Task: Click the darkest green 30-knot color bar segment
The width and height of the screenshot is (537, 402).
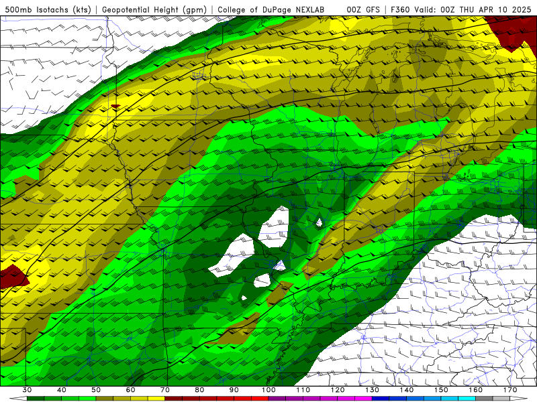Action: (36, 399)
